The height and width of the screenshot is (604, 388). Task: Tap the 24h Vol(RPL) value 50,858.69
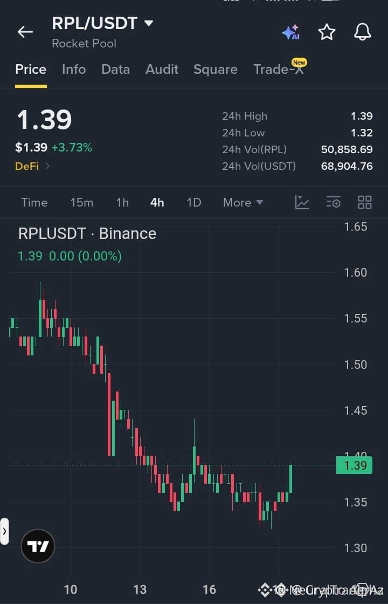(x=347, y=149)
